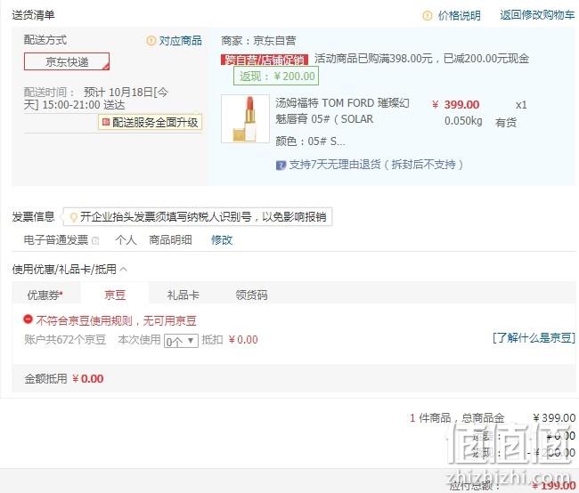Click the price explanation info icon
This screenshot has width=579, height=493.
(428, 15)
